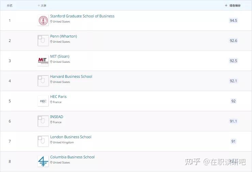Open the Columbia Business School link

click(72, 157)
